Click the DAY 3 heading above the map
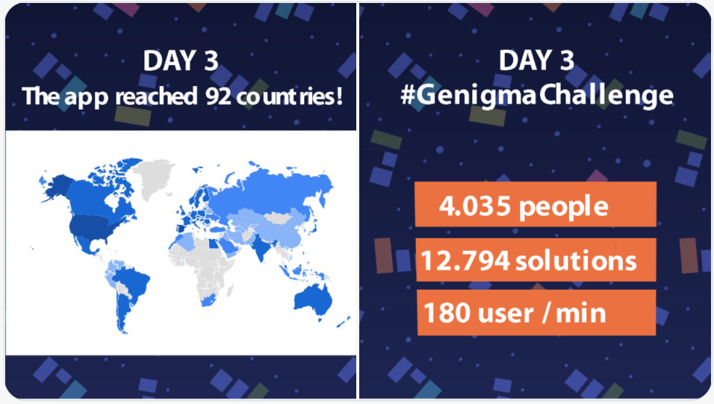This screenshot has width=714, height=404. point(181,60)
